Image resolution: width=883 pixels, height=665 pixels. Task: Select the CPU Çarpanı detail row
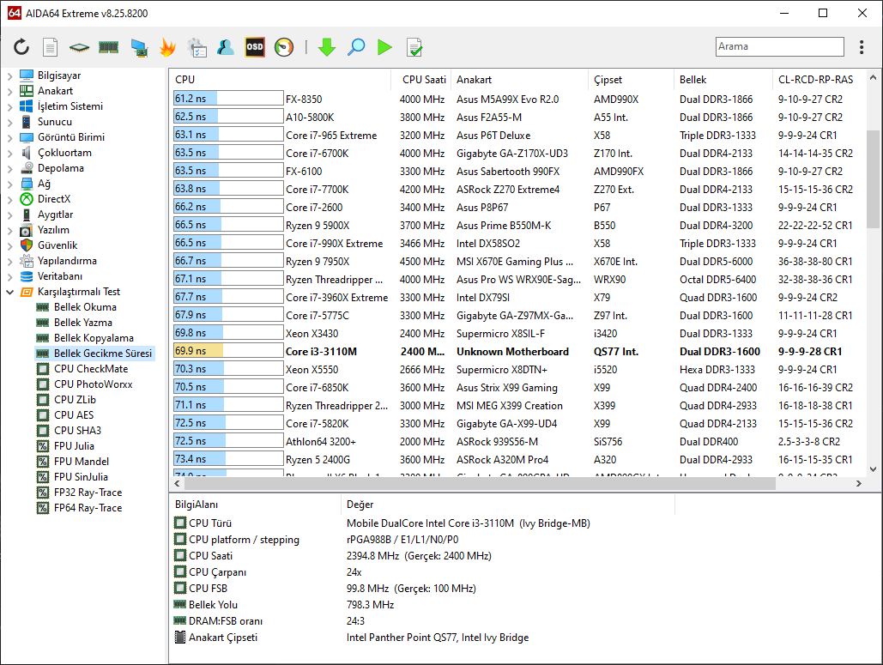click(x=422, y=572)
